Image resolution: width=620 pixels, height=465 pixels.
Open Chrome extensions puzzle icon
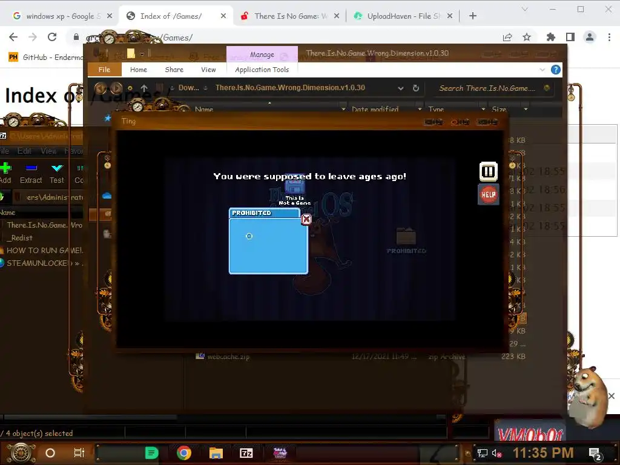pyautogui.click(x=550, y=37)
